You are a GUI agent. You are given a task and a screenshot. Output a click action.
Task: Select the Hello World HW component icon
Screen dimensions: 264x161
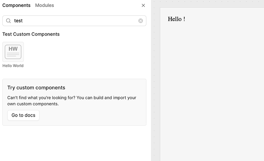click(13, 52)
